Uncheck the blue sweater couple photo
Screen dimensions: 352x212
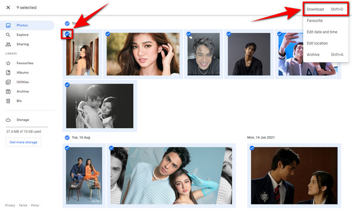point(111,148)
